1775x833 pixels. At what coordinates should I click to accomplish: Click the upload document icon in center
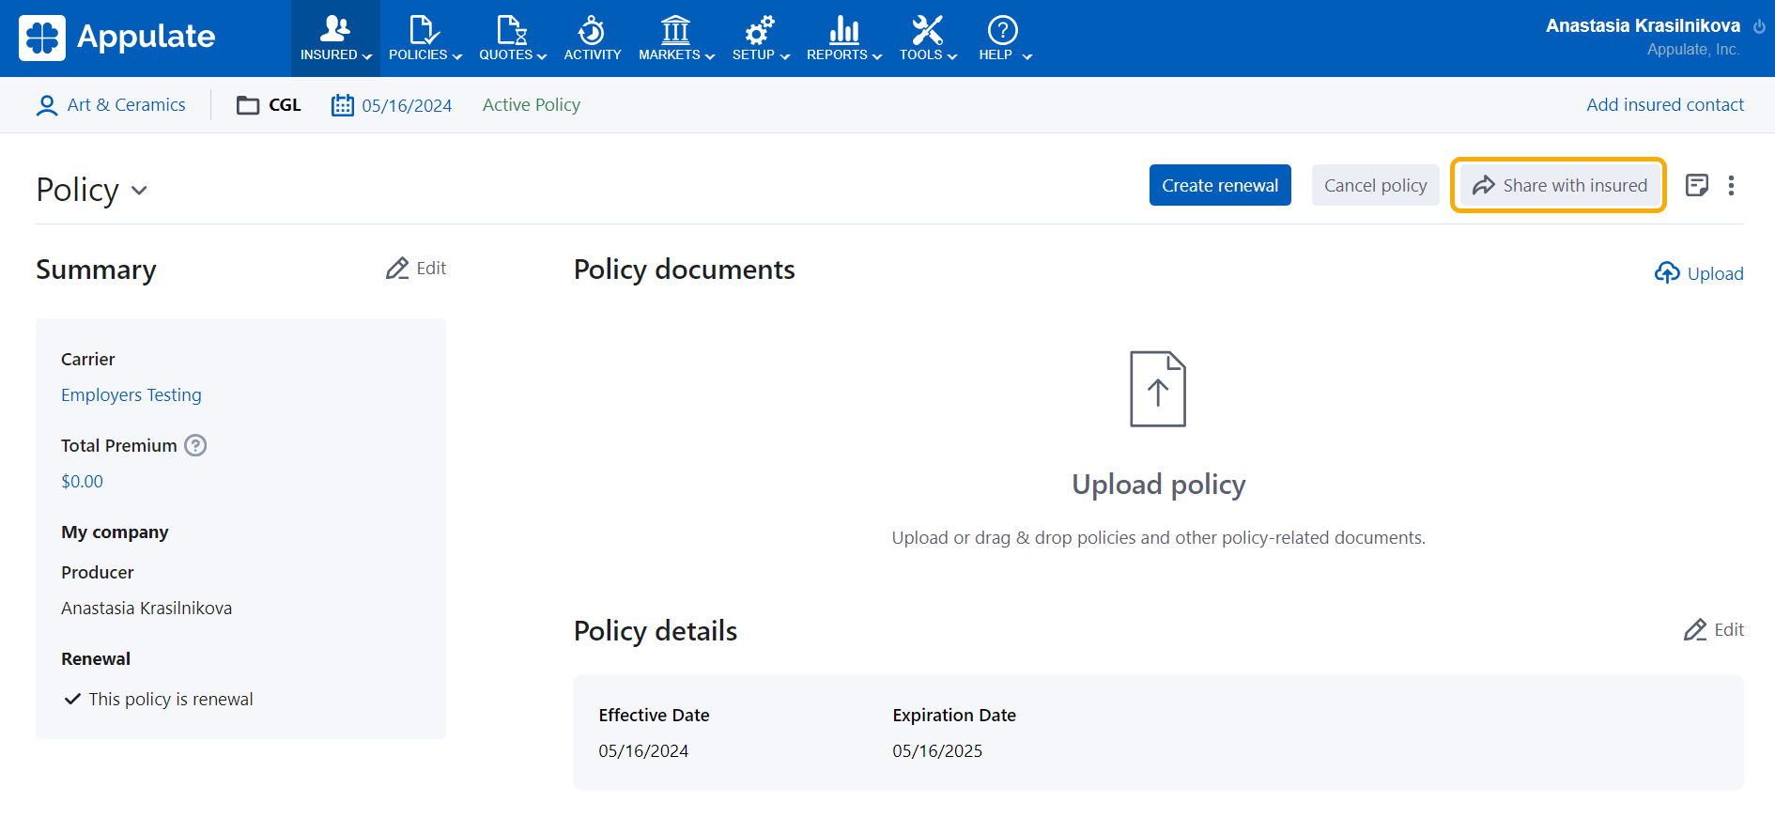click(1157, 389)
